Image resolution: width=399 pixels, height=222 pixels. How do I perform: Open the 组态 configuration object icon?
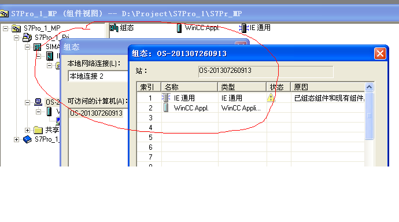click(x=114, y=28)
